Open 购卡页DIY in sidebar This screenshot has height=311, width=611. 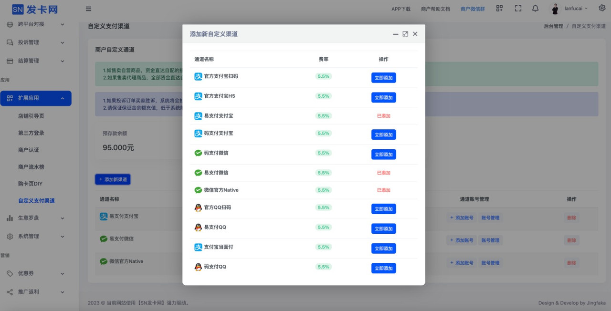pos(30,184)
